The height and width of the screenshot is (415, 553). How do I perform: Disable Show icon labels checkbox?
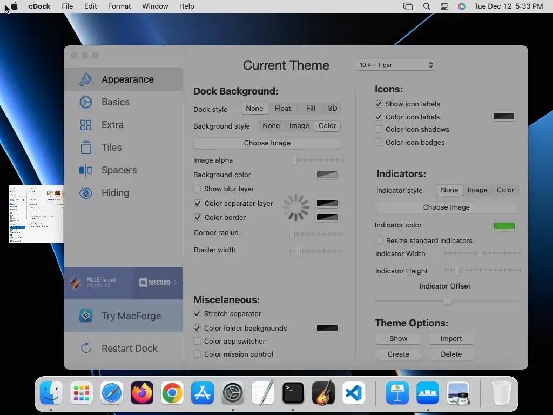point(379,104)
